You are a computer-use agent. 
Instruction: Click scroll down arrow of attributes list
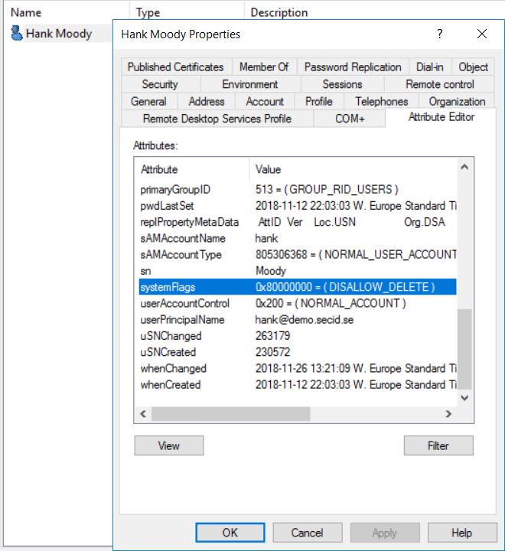[464, 398]
